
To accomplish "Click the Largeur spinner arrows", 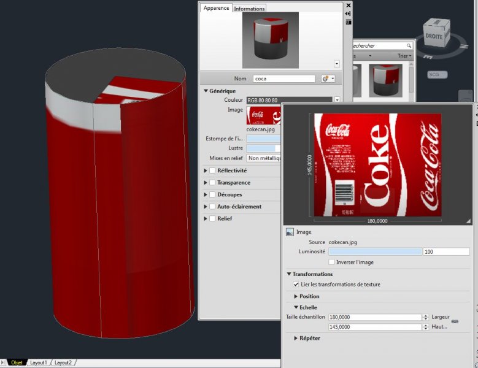I will pos(426,317).
